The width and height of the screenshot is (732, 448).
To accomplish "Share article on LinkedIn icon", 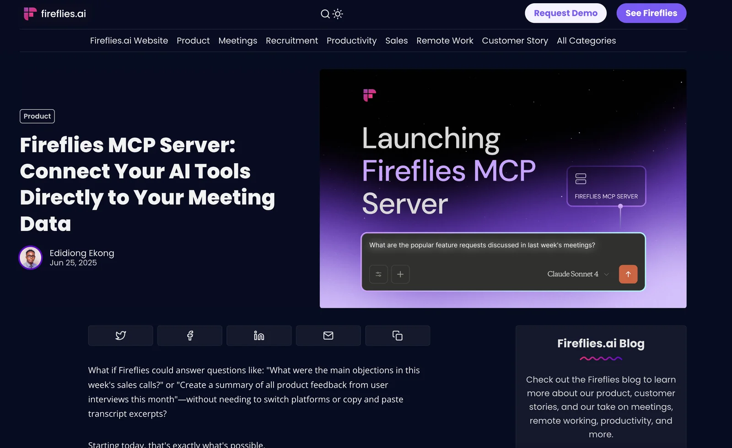I will [259, 336].
